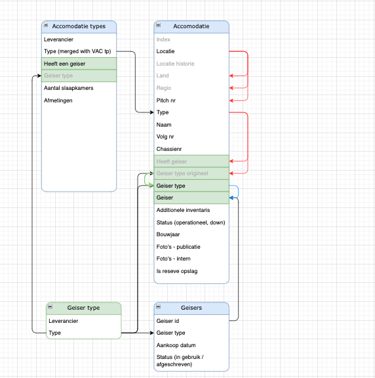
Task: Collapse the Geiser type table
Action: pyautogui.click(x=50, y=306)
